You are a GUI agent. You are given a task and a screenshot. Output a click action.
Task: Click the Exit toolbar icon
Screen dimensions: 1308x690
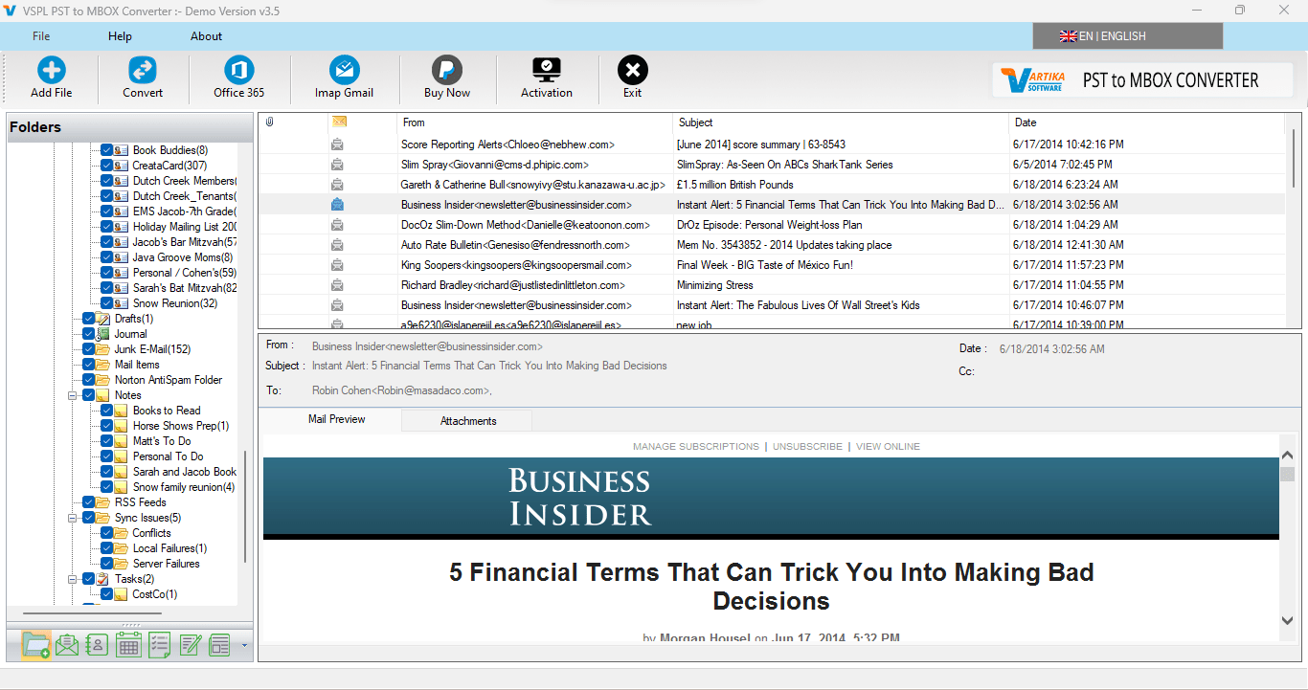(633, 71)
